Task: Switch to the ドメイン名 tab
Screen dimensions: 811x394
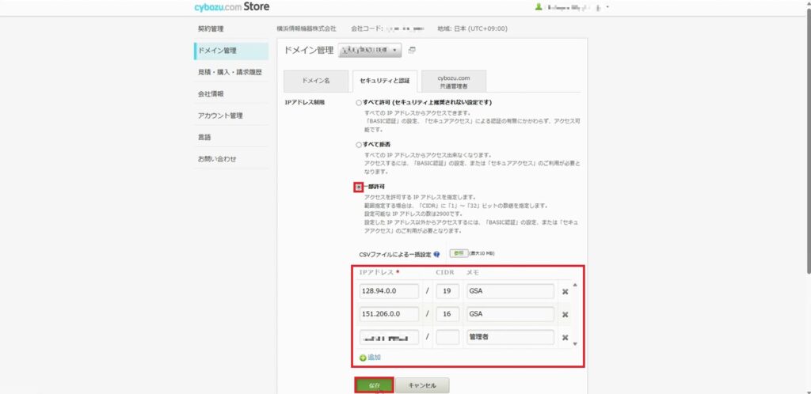Action: [315, 81]
